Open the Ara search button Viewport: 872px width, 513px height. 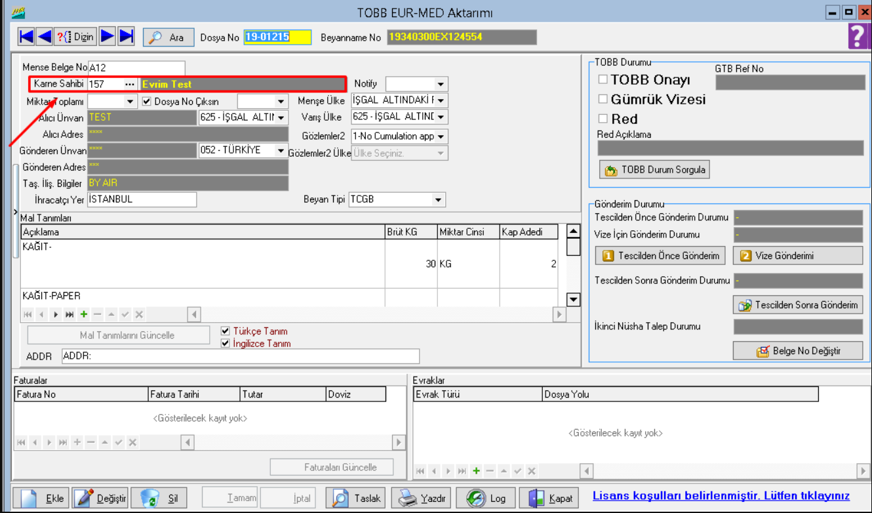(168, 37)
